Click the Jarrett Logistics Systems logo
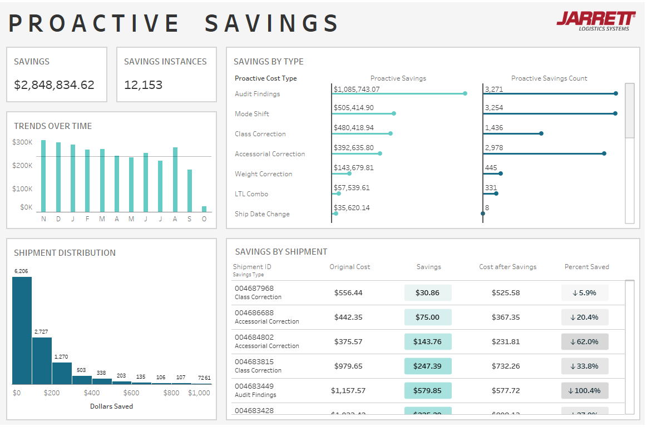 (596, 22)
